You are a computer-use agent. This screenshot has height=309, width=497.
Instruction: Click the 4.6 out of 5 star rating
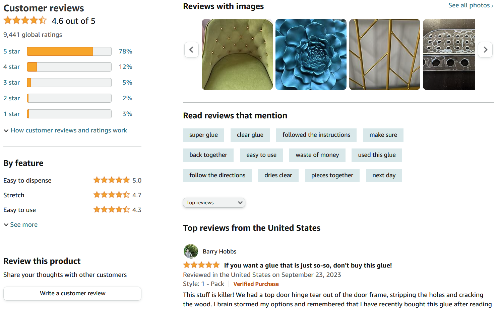point(25,21)
